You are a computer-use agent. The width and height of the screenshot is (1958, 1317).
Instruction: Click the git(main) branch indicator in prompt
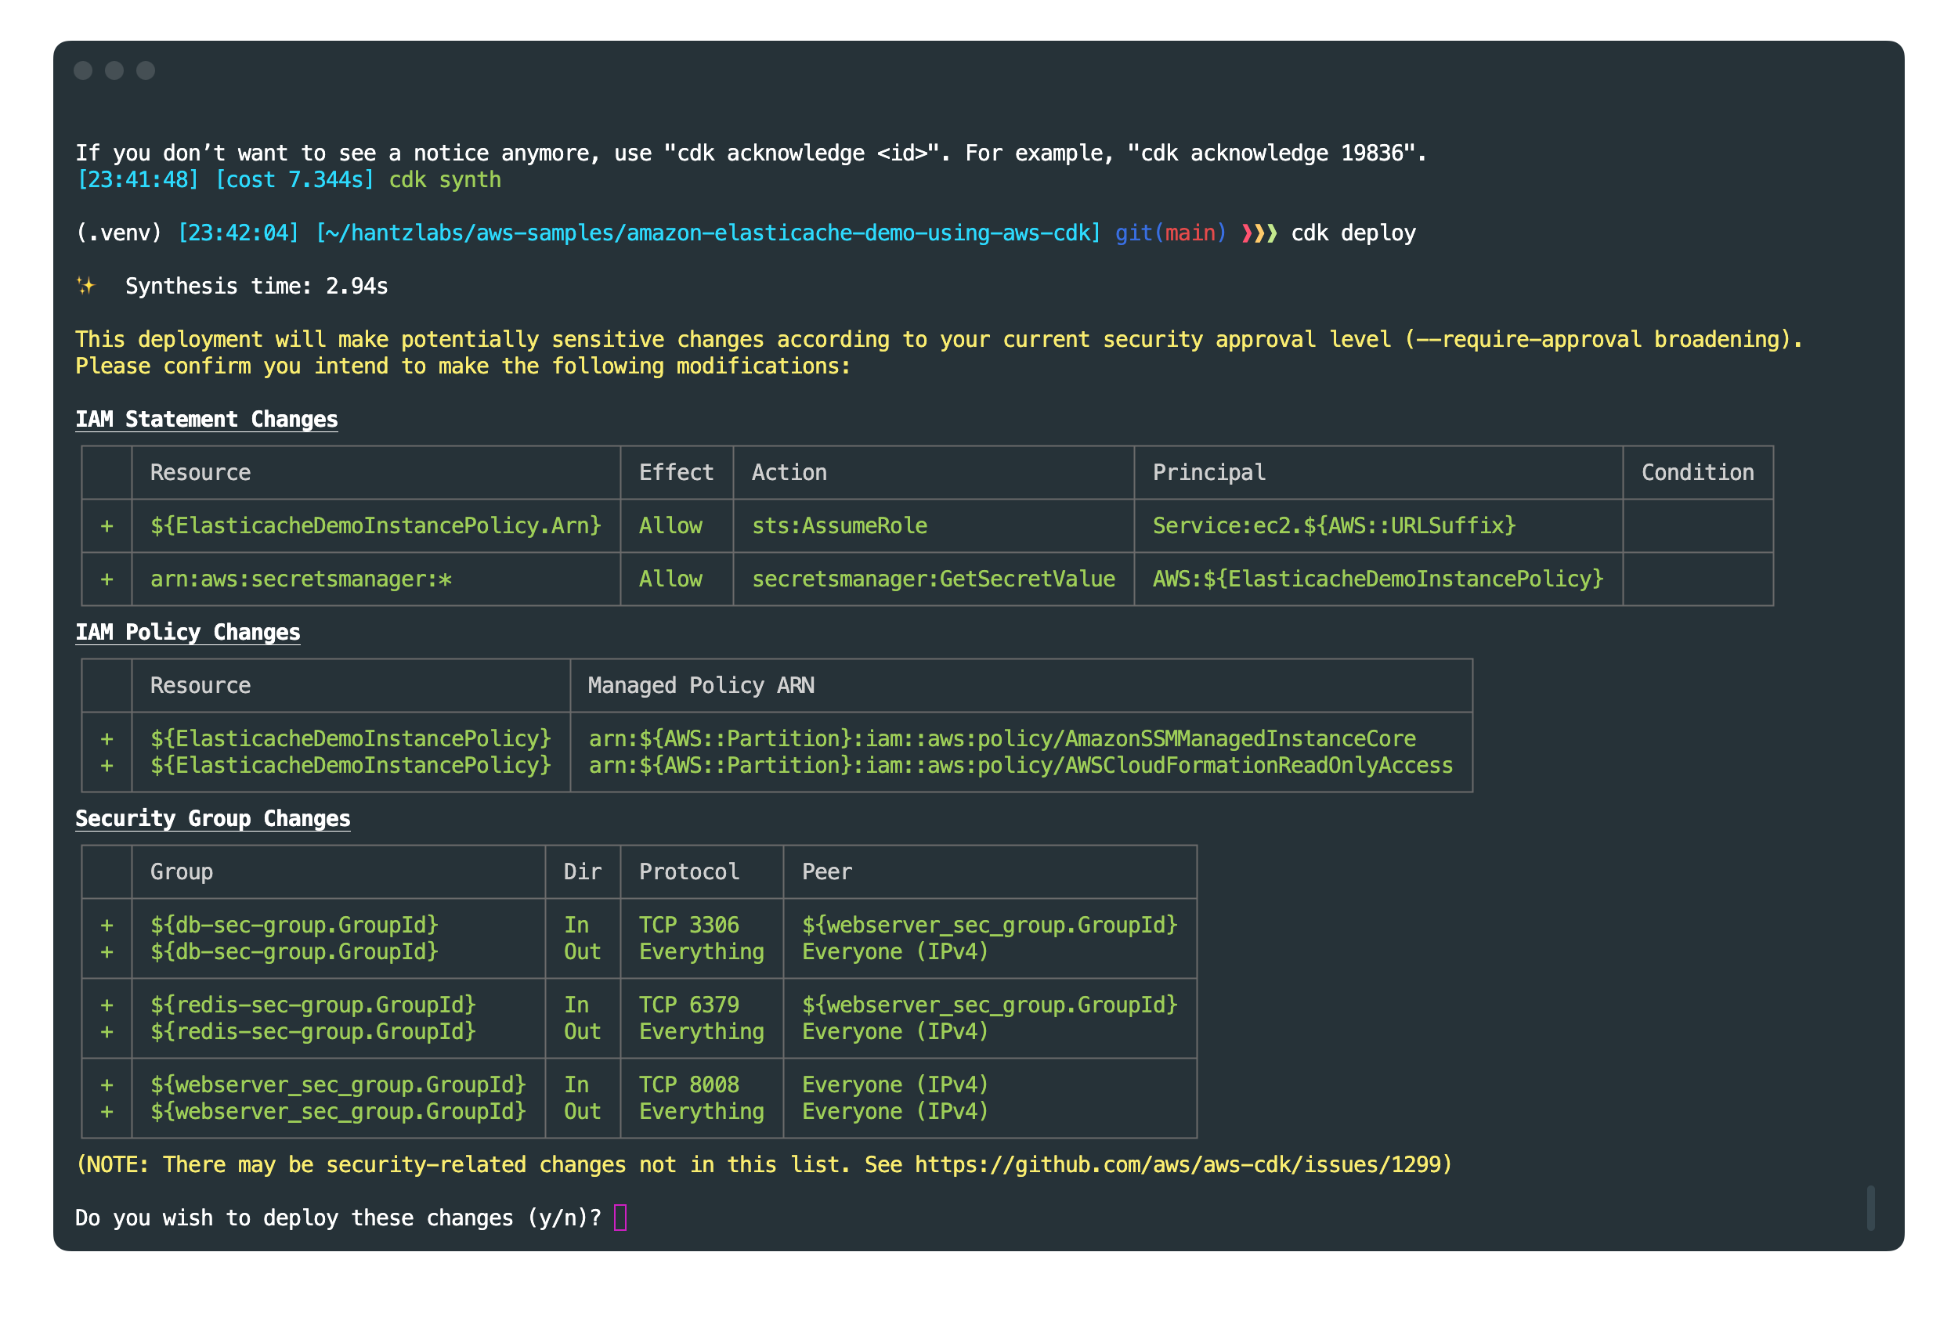point(1170,233)
